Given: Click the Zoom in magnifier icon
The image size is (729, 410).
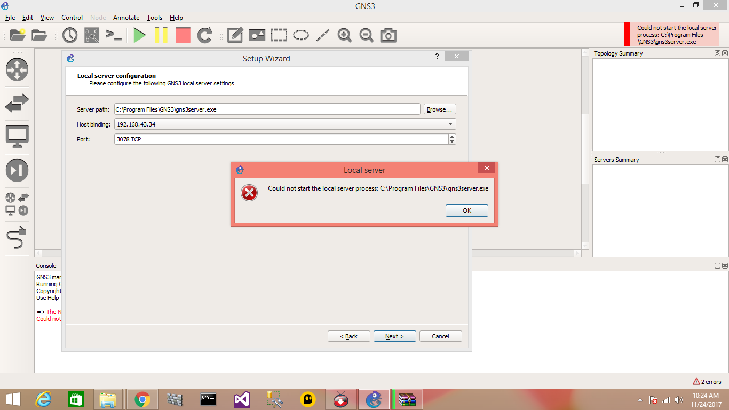Looking at the screenshot, I should [x=345, y=35].
